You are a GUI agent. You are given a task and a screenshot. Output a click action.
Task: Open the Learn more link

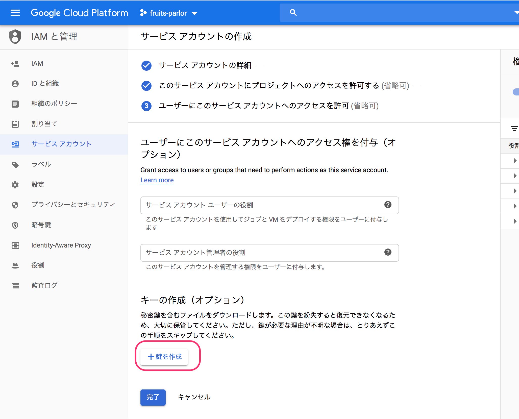click(157, 180)
